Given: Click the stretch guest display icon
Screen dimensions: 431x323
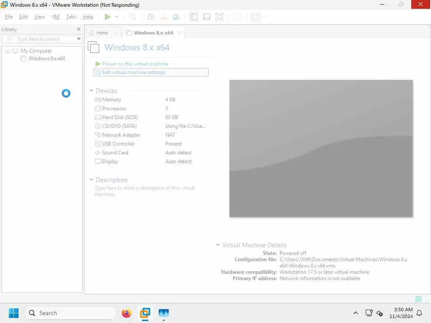Looking at the screenshot, I should [255, 17].
